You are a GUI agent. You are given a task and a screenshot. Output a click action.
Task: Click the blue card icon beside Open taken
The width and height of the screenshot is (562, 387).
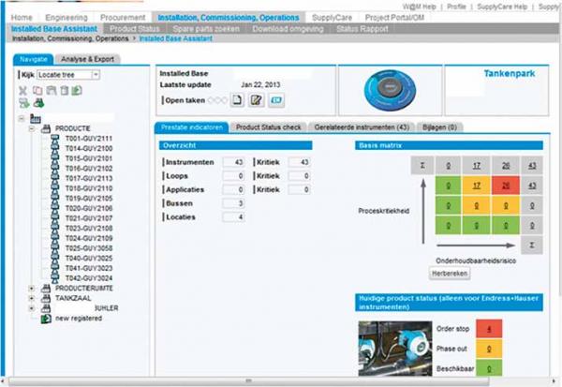click(x=276, y=100)
